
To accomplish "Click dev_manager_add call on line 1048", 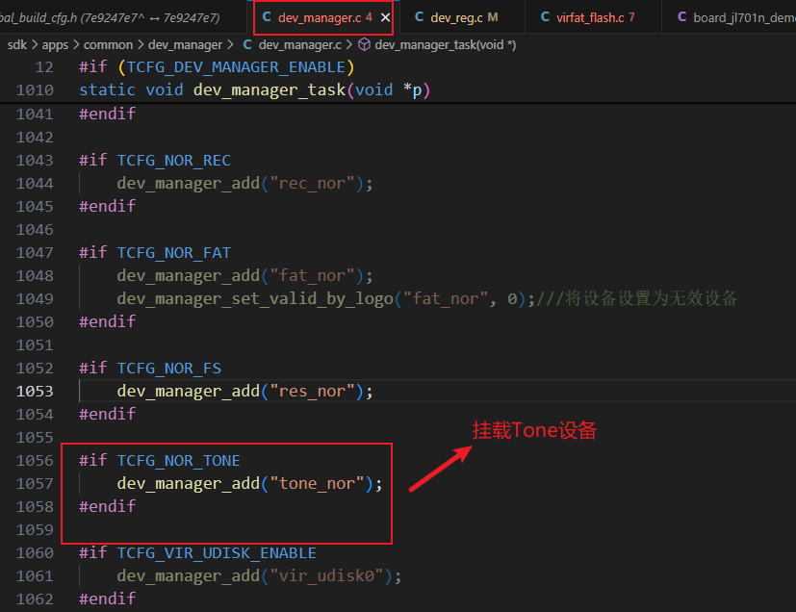I will pos(189,276).
